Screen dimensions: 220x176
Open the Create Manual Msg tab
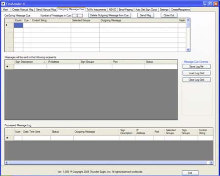point(22,10)
